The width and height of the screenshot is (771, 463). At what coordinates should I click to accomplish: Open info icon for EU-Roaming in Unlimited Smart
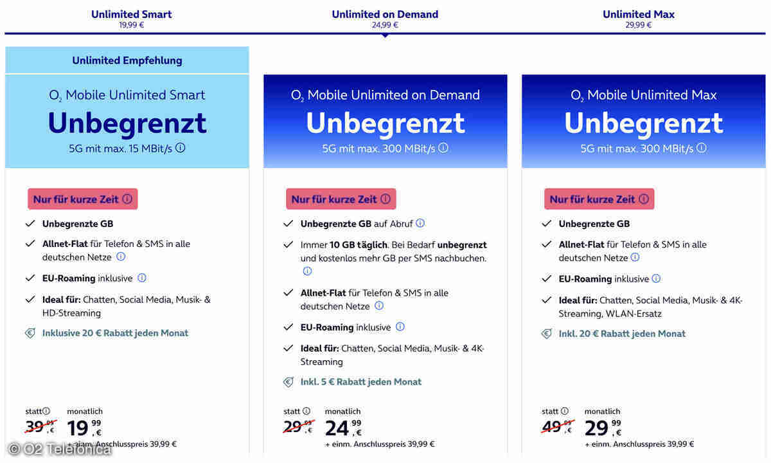click(x=142, y=278)
